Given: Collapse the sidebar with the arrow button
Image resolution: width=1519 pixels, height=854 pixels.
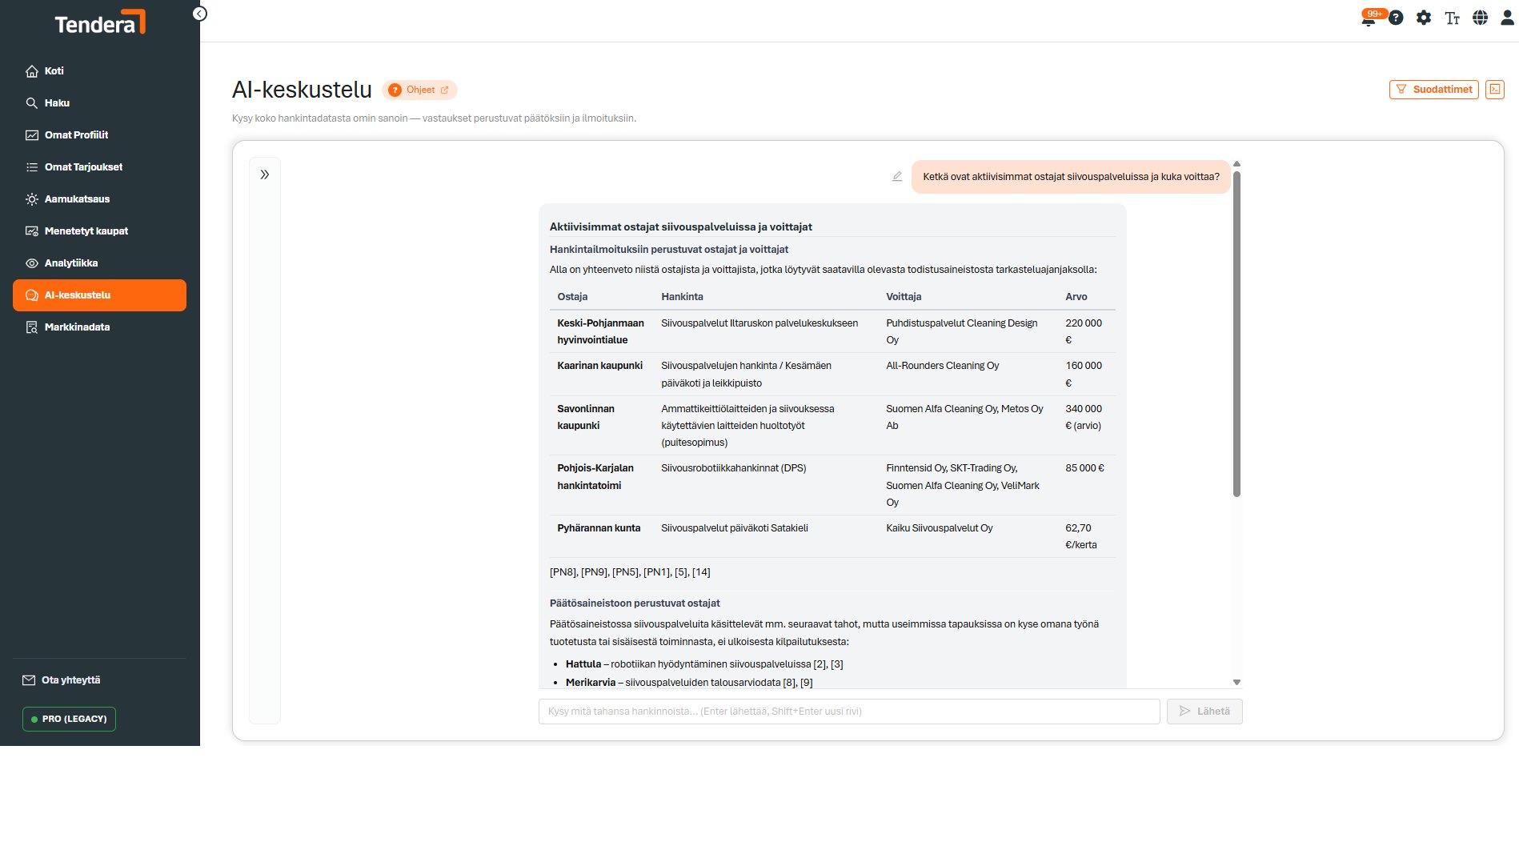Looking at the screenshot, I should (x=200, y=14).
